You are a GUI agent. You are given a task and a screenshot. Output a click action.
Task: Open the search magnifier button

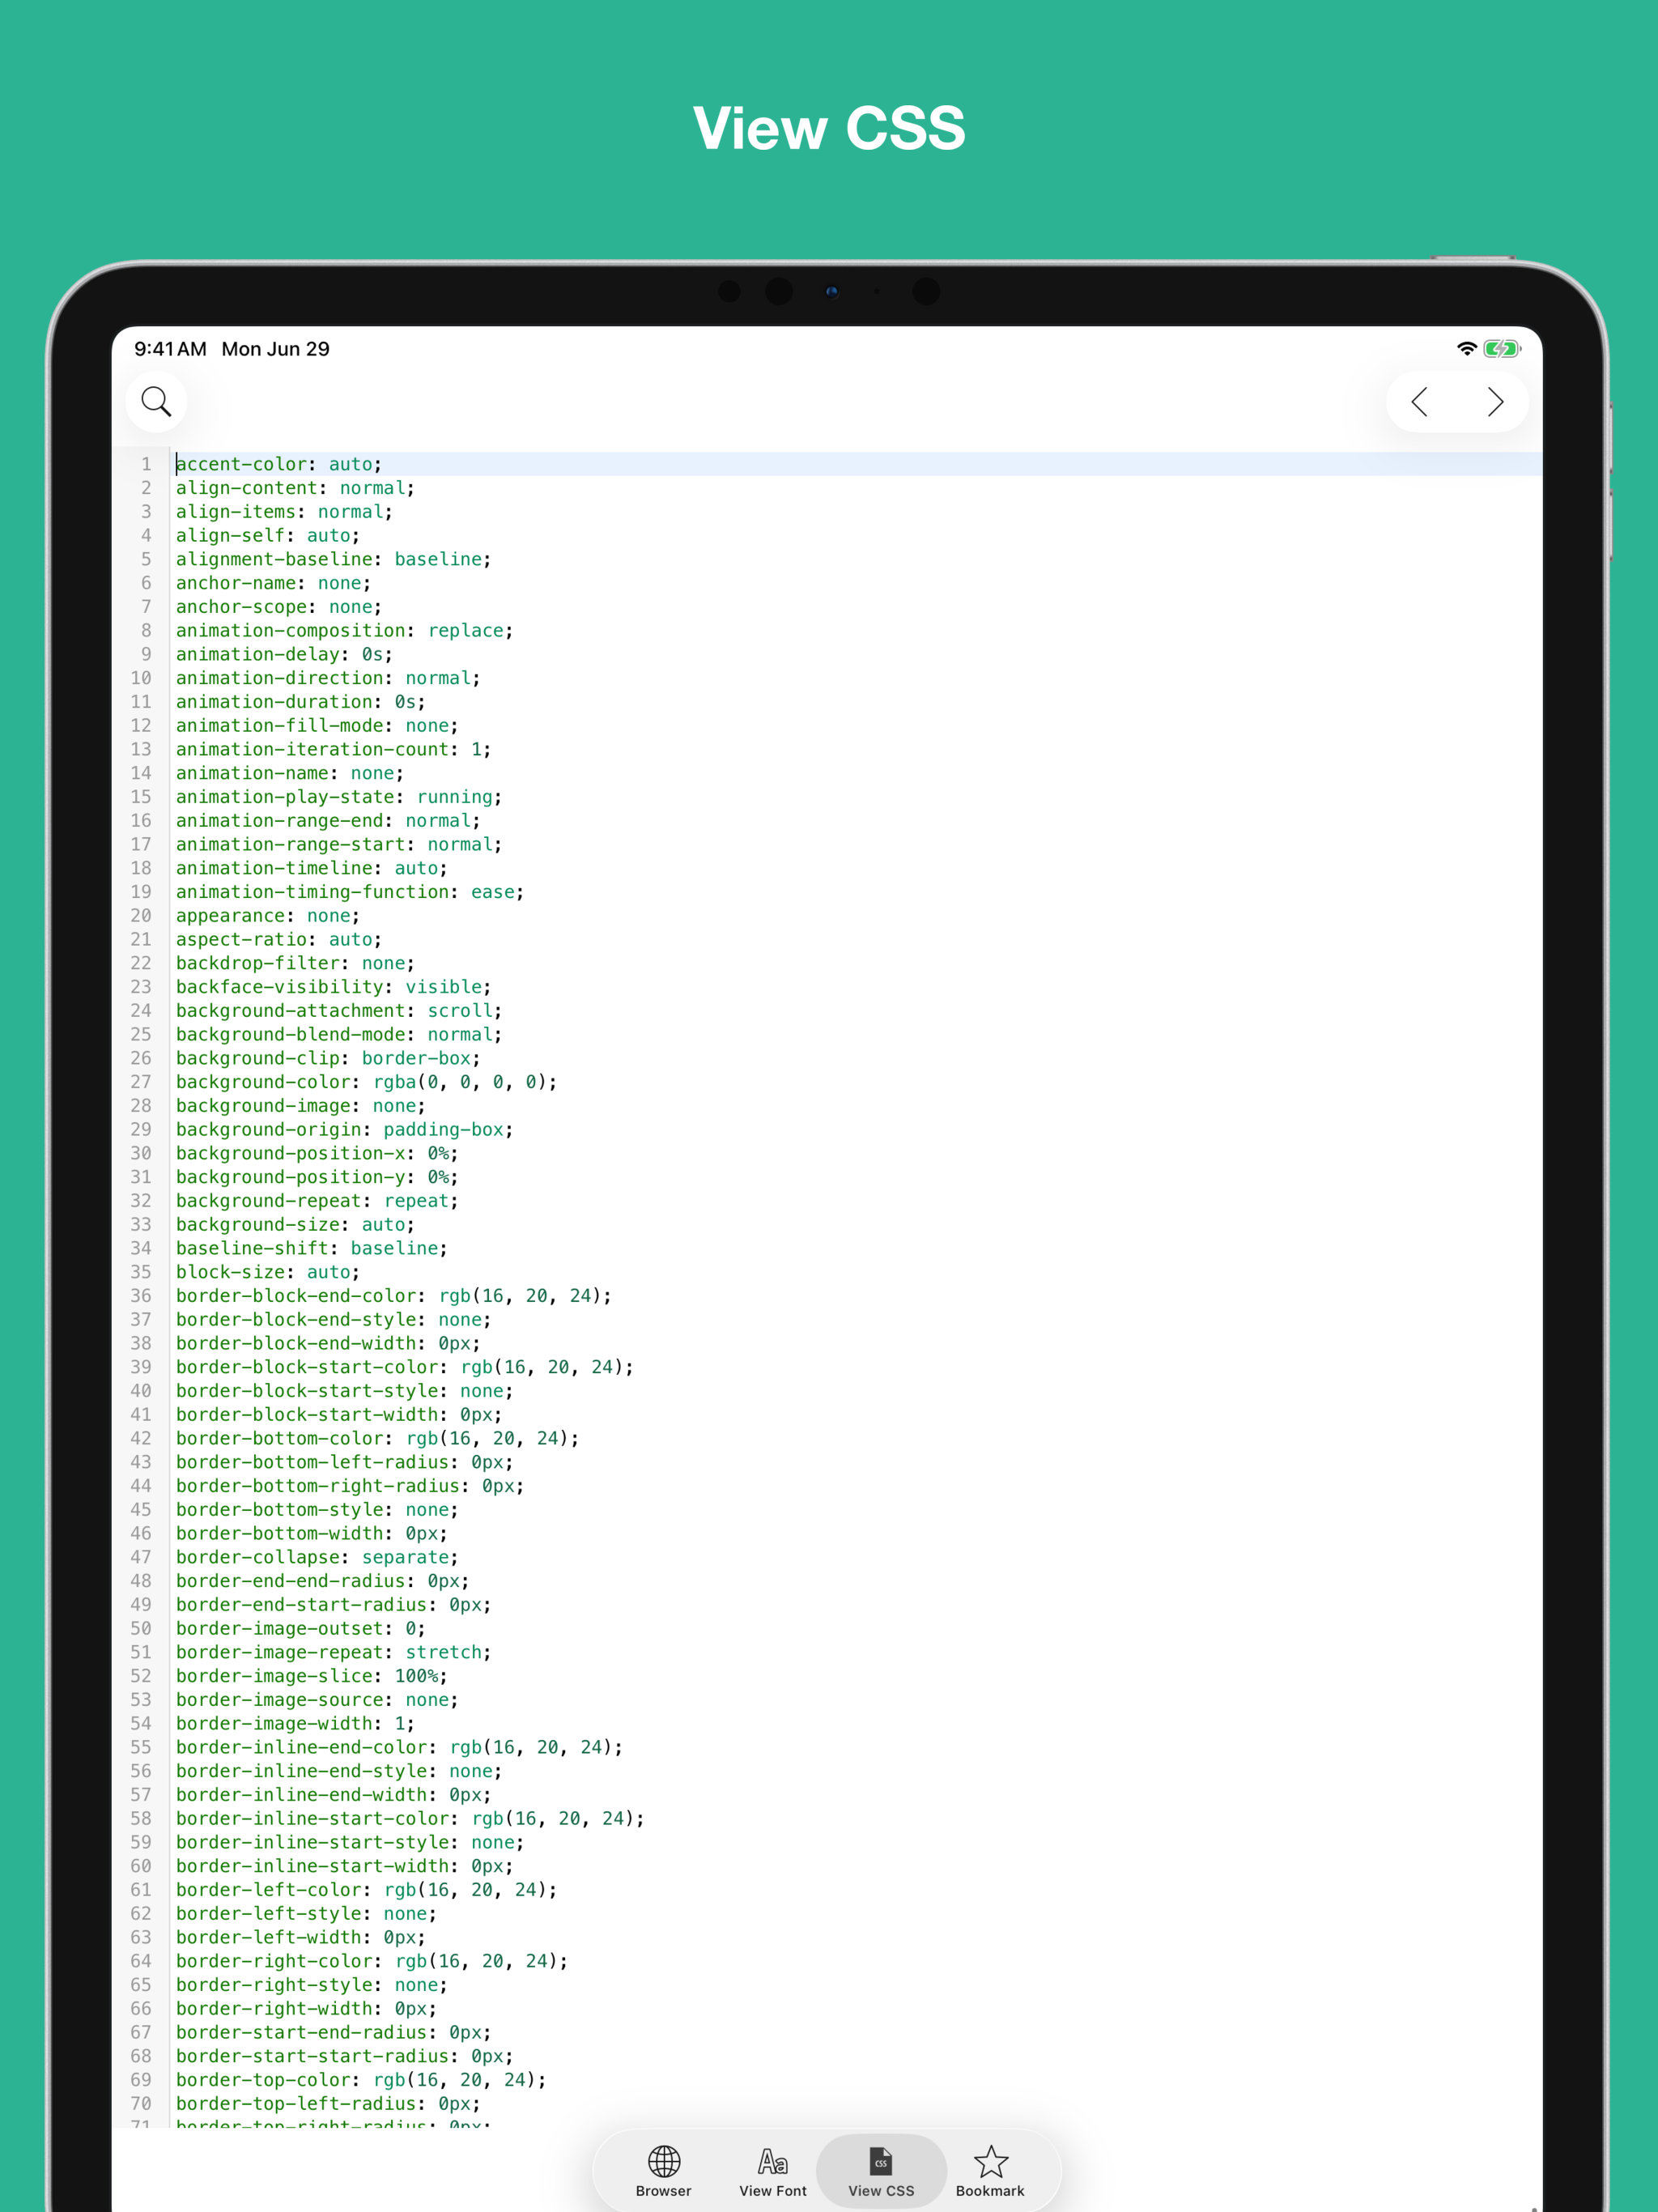click(x=156, y=402)
